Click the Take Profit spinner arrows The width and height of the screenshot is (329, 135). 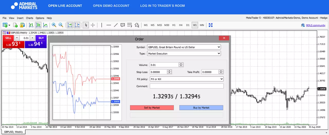tap(221, 72)
